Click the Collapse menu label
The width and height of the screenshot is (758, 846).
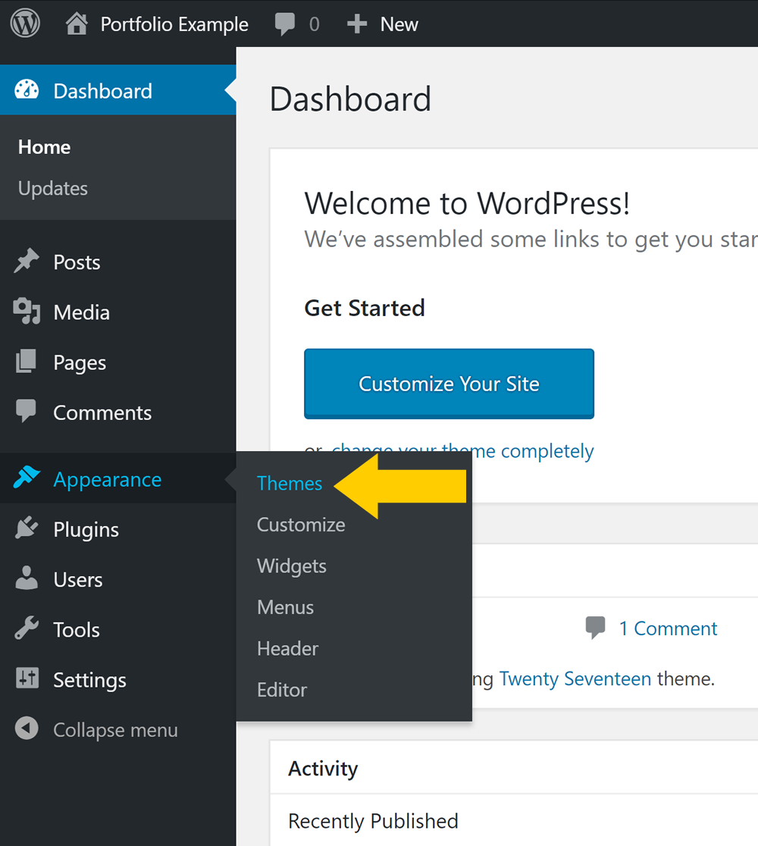(115, 730)
